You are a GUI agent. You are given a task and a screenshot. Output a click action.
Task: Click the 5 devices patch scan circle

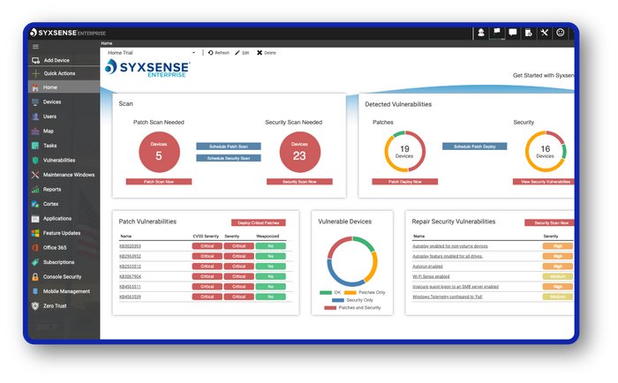(x=159, y=152)
